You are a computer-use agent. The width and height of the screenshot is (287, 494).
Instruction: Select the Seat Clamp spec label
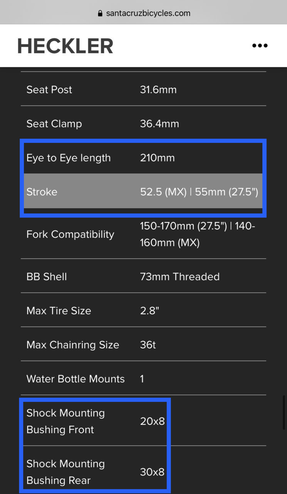54,124
